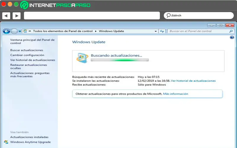Click the green searching progress bar
The height and width of the screenshot is (148, 237).
120,60
